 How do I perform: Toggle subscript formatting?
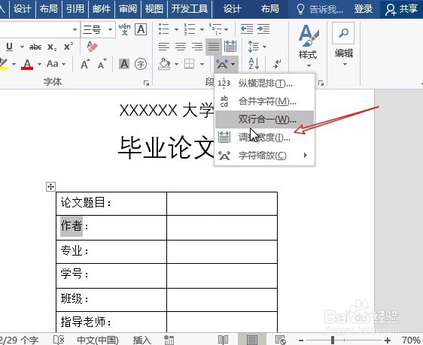click(x=52, y=47)
